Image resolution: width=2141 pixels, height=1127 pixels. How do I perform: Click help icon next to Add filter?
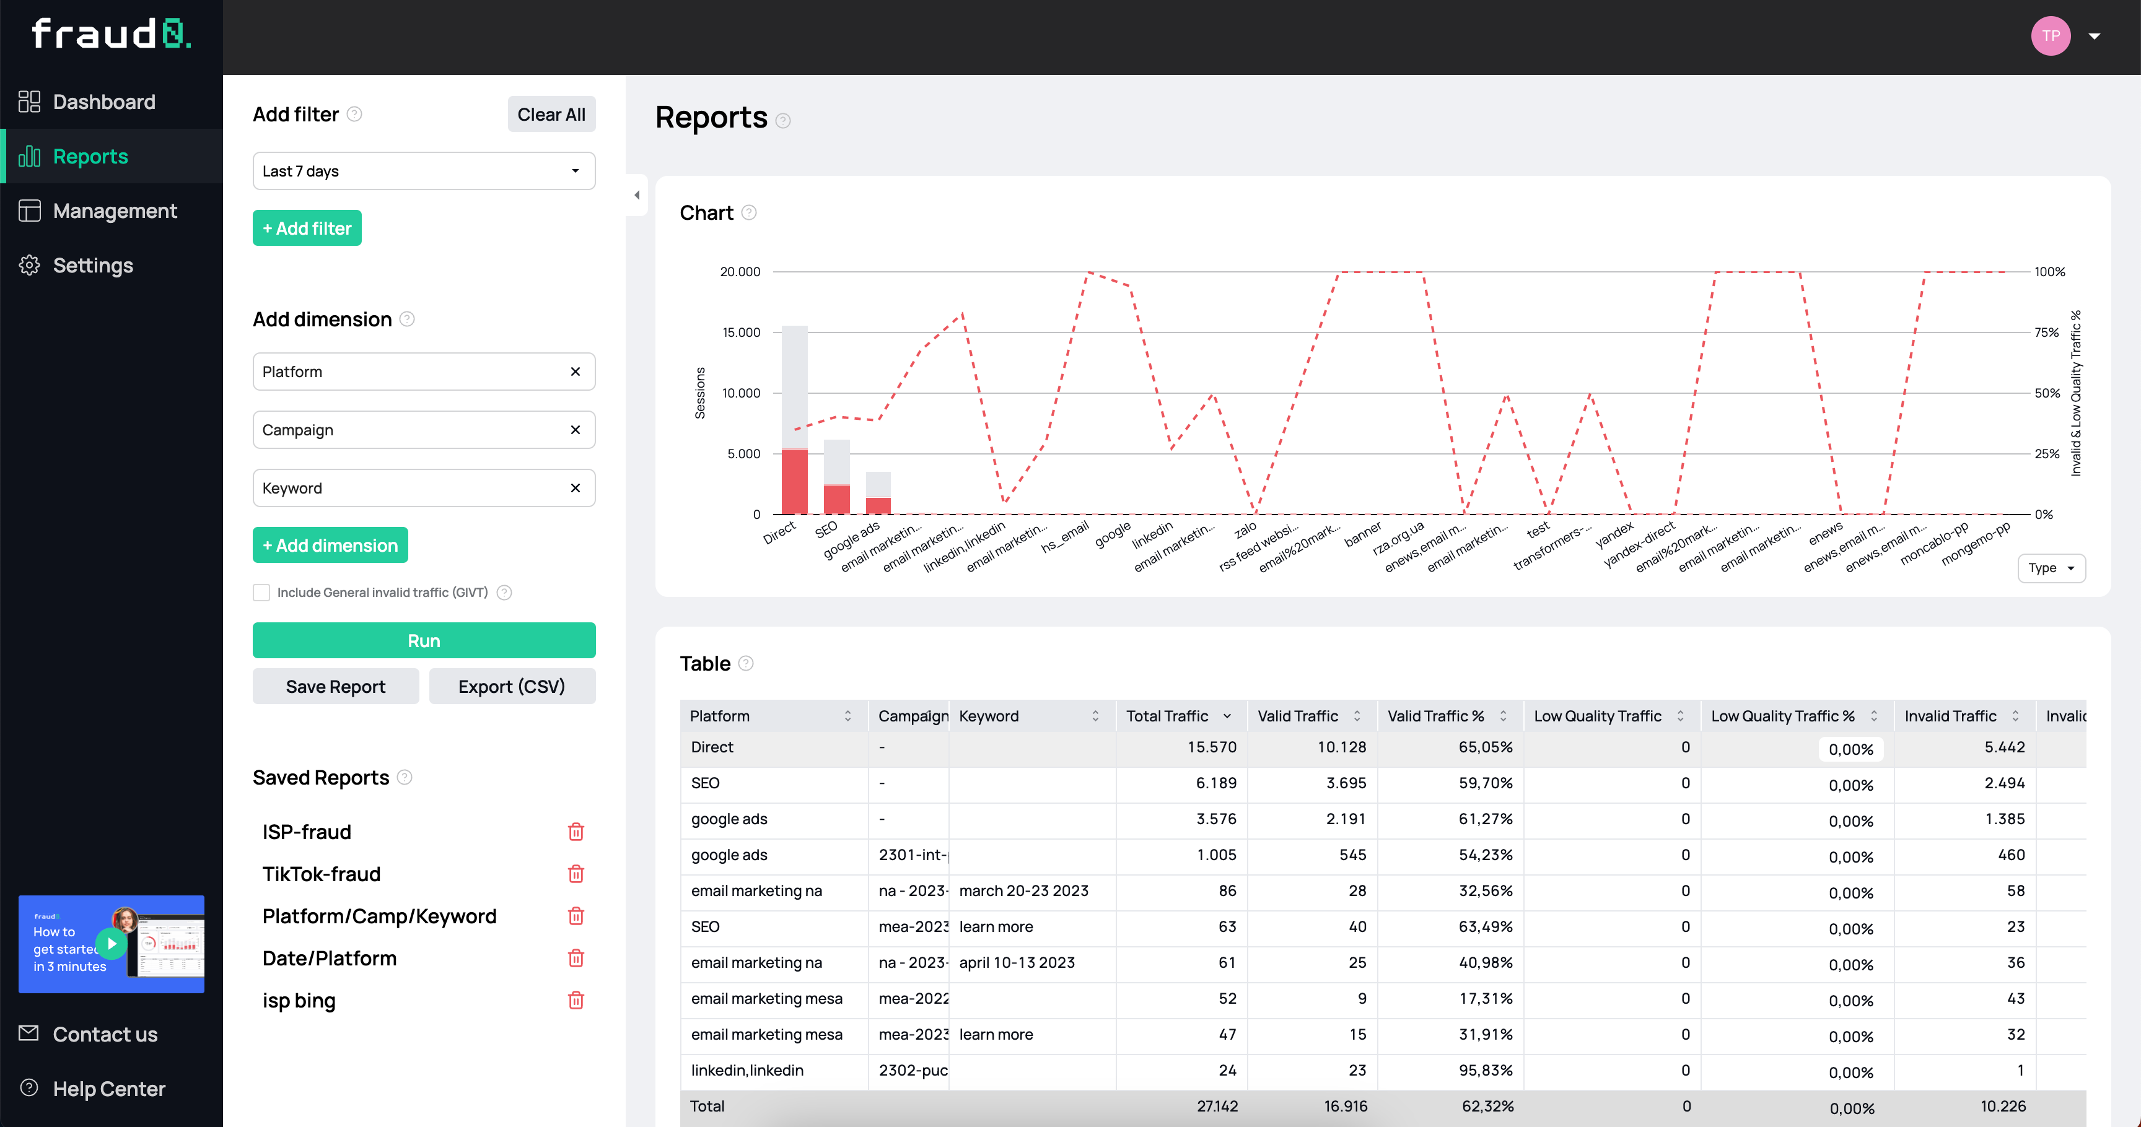(x=354, y=114)
